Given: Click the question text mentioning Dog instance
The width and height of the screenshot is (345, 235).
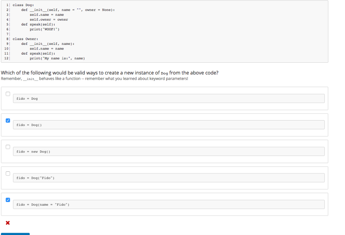Looking at the screenshot, I should point(109,72).
